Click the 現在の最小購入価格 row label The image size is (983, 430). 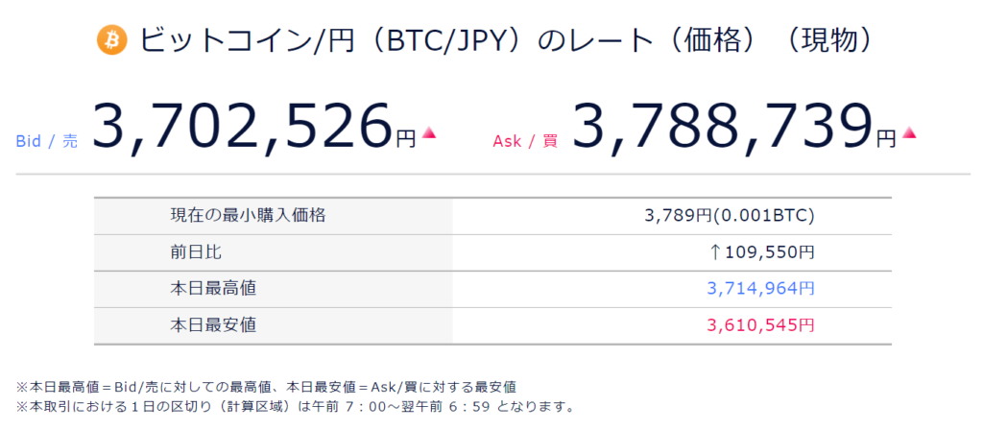click(x=248, y=216)
